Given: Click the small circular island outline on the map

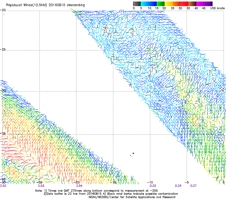Looking at the screenshot, I should click(133, 153).
